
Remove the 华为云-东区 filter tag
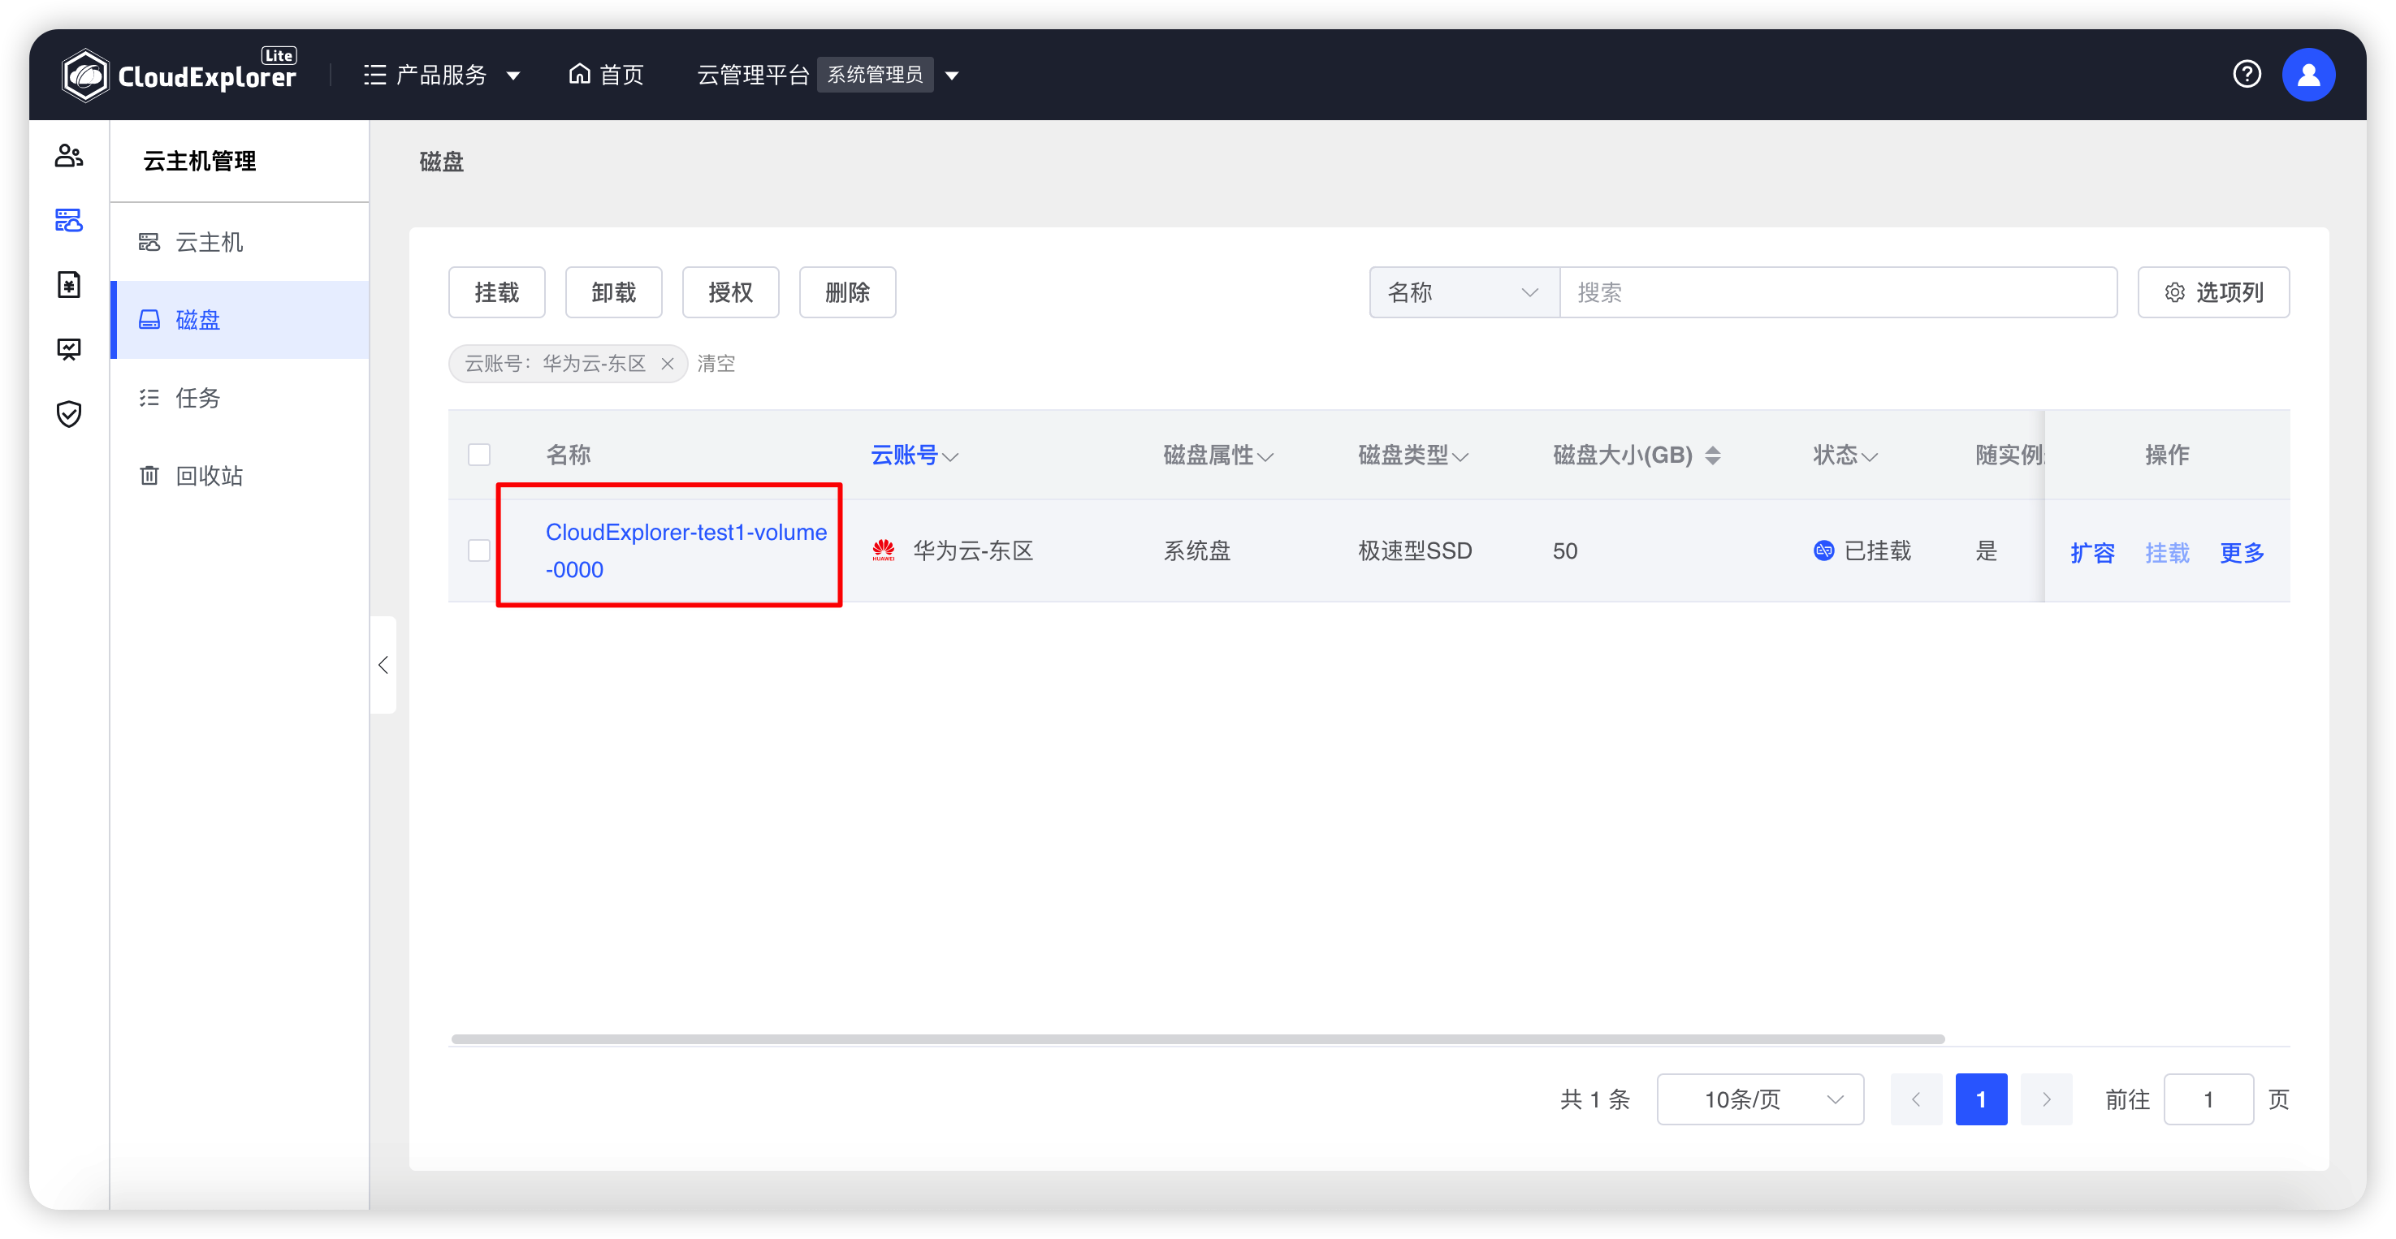click(x=668, y=364)
